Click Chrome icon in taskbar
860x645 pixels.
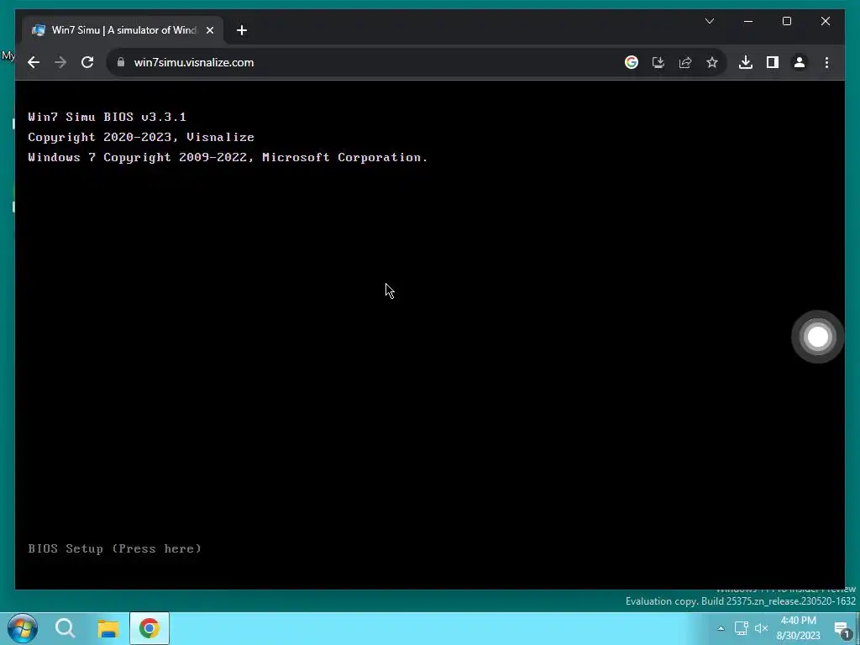149,628
